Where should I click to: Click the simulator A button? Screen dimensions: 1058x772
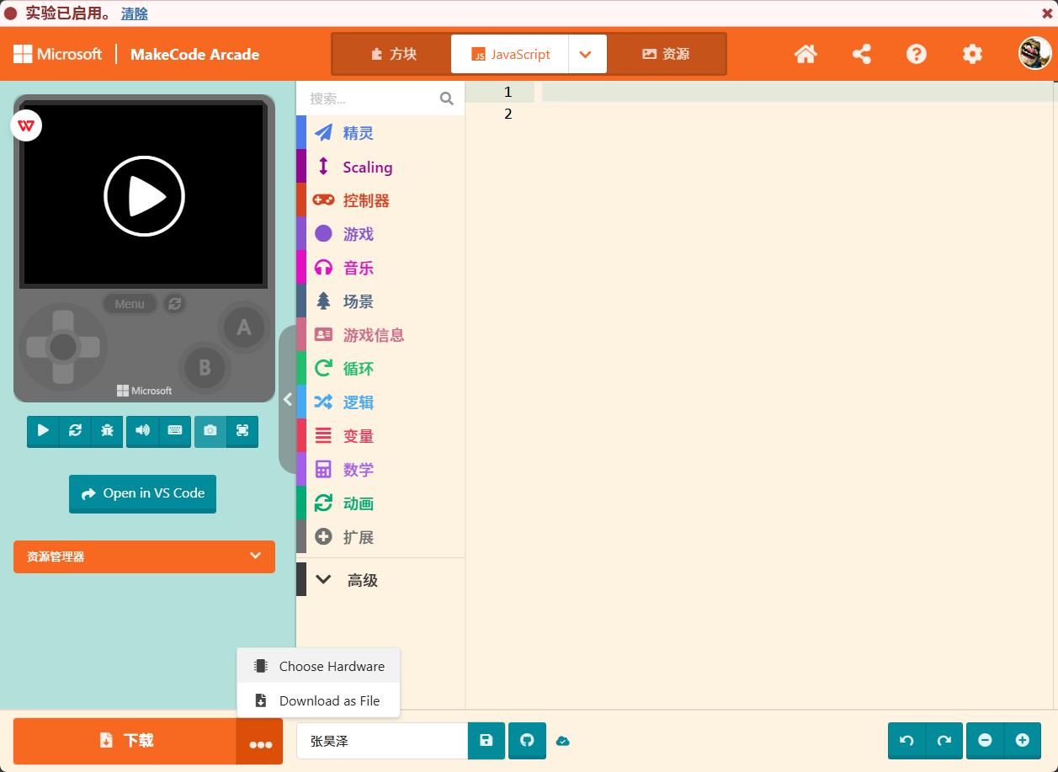tap(243, 327)
